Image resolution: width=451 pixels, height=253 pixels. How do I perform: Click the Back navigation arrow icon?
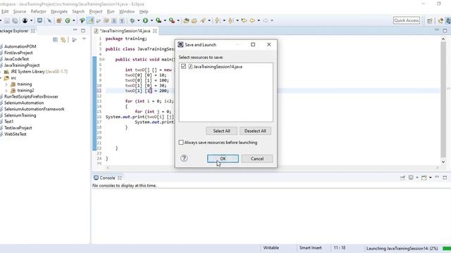252,20
